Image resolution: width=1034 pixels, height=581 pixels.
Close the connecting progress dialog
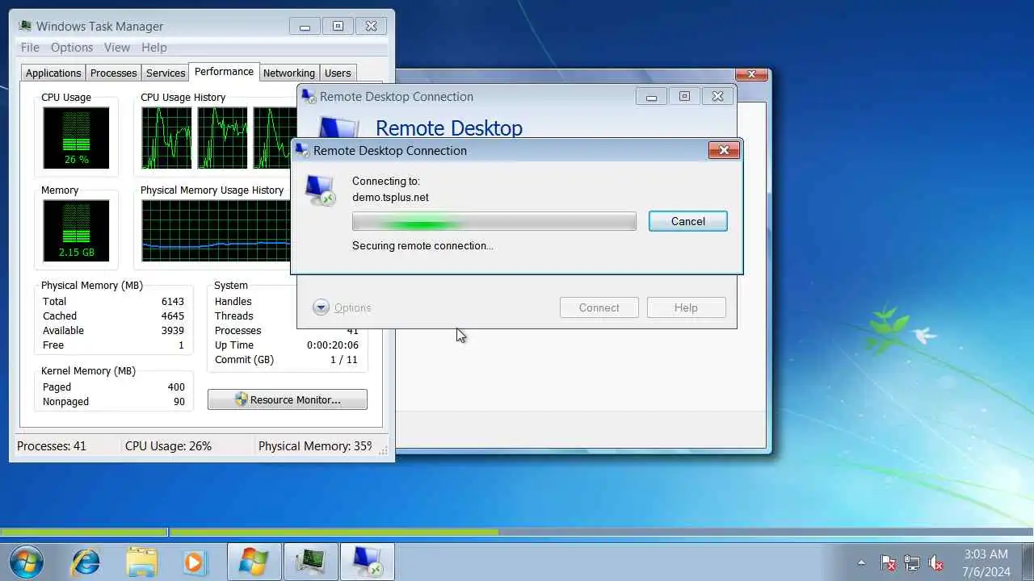pos(724,149)
